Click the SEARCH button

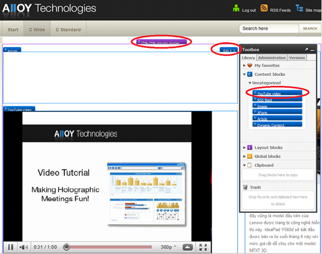(x=309, y=29)
